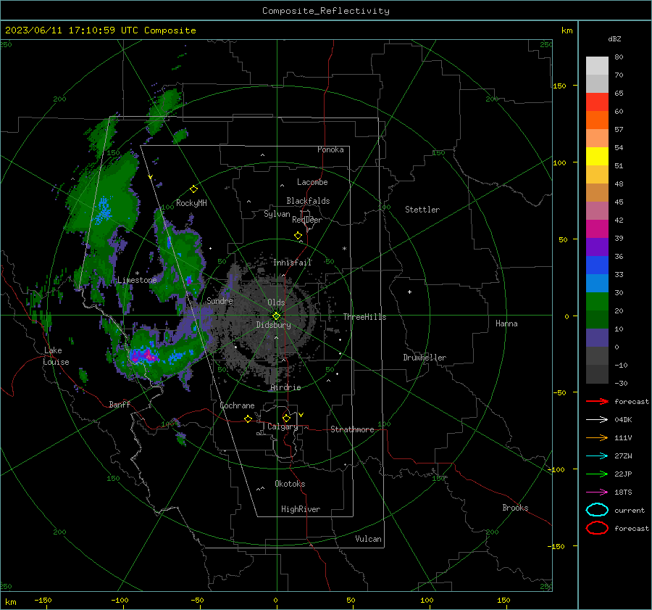Click the Hanna label

click(506, 323)
